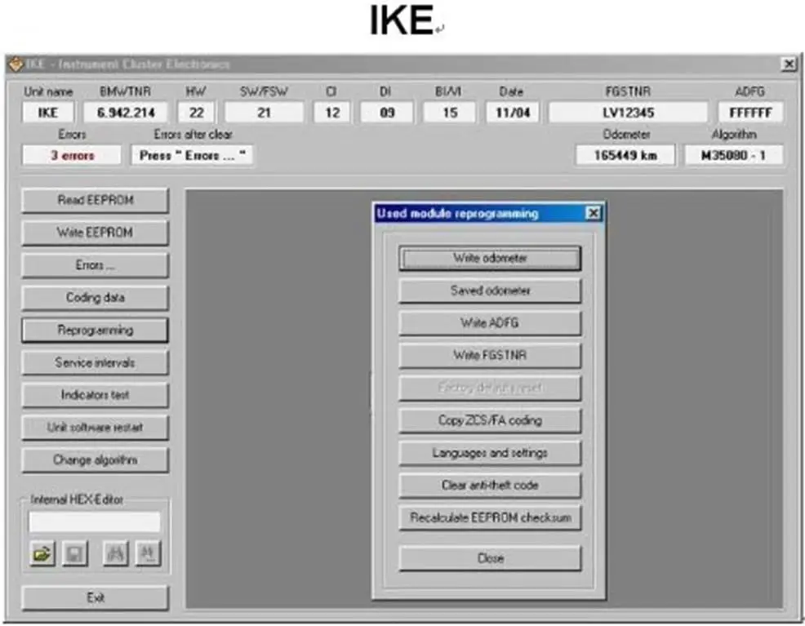Click Change algorithm
805x626 pixels.
tap(96, 460)
